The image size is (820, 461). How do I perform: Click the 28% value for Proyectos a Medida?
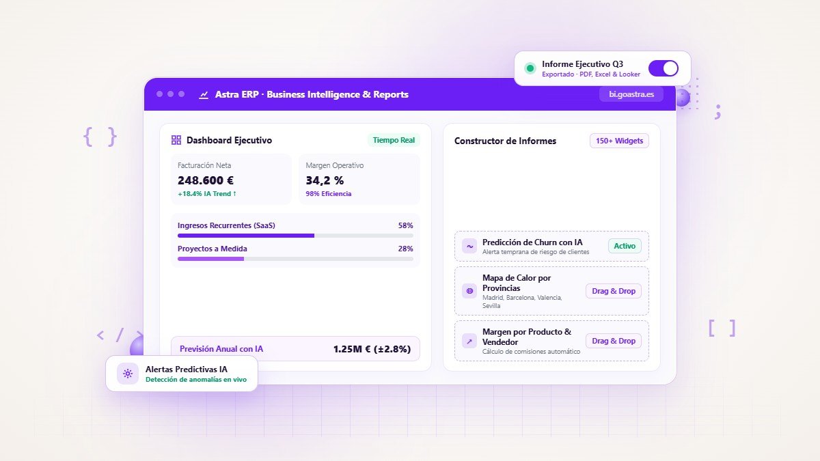click(x=405, y=249)
